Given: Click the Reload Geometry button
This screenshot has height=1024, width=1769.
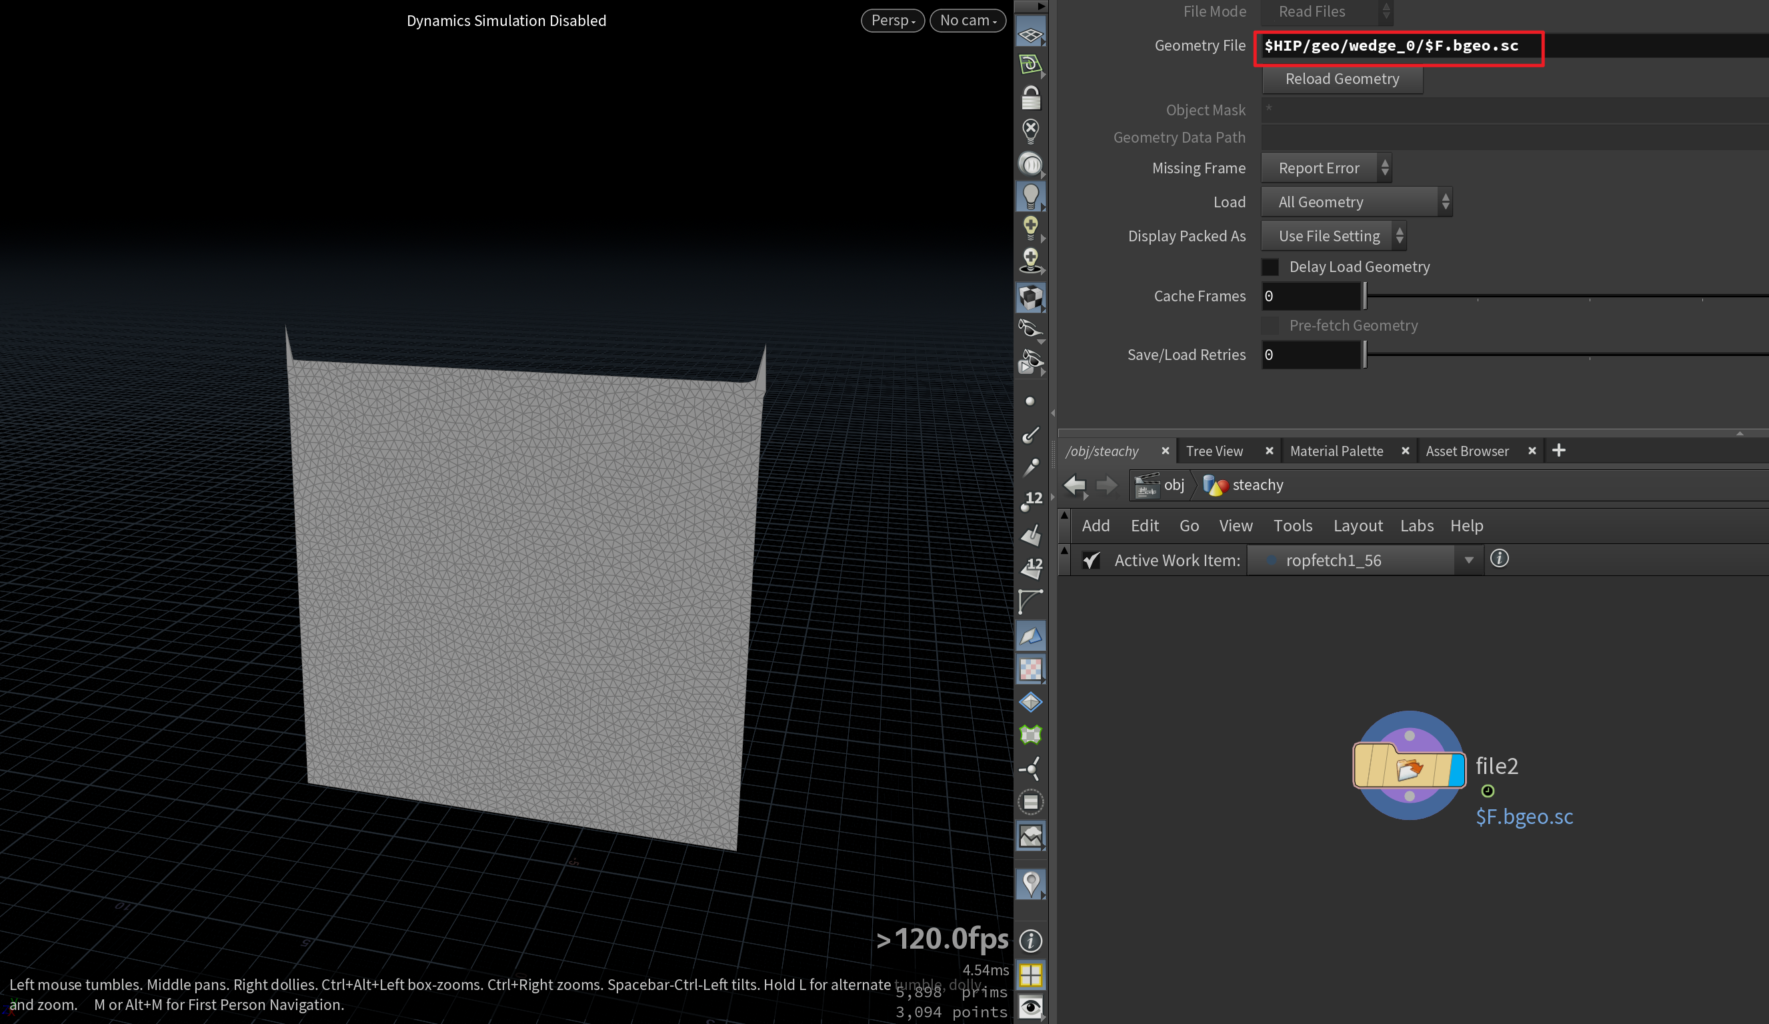Looking at the screenshot, I should (x=1342, y=77).
